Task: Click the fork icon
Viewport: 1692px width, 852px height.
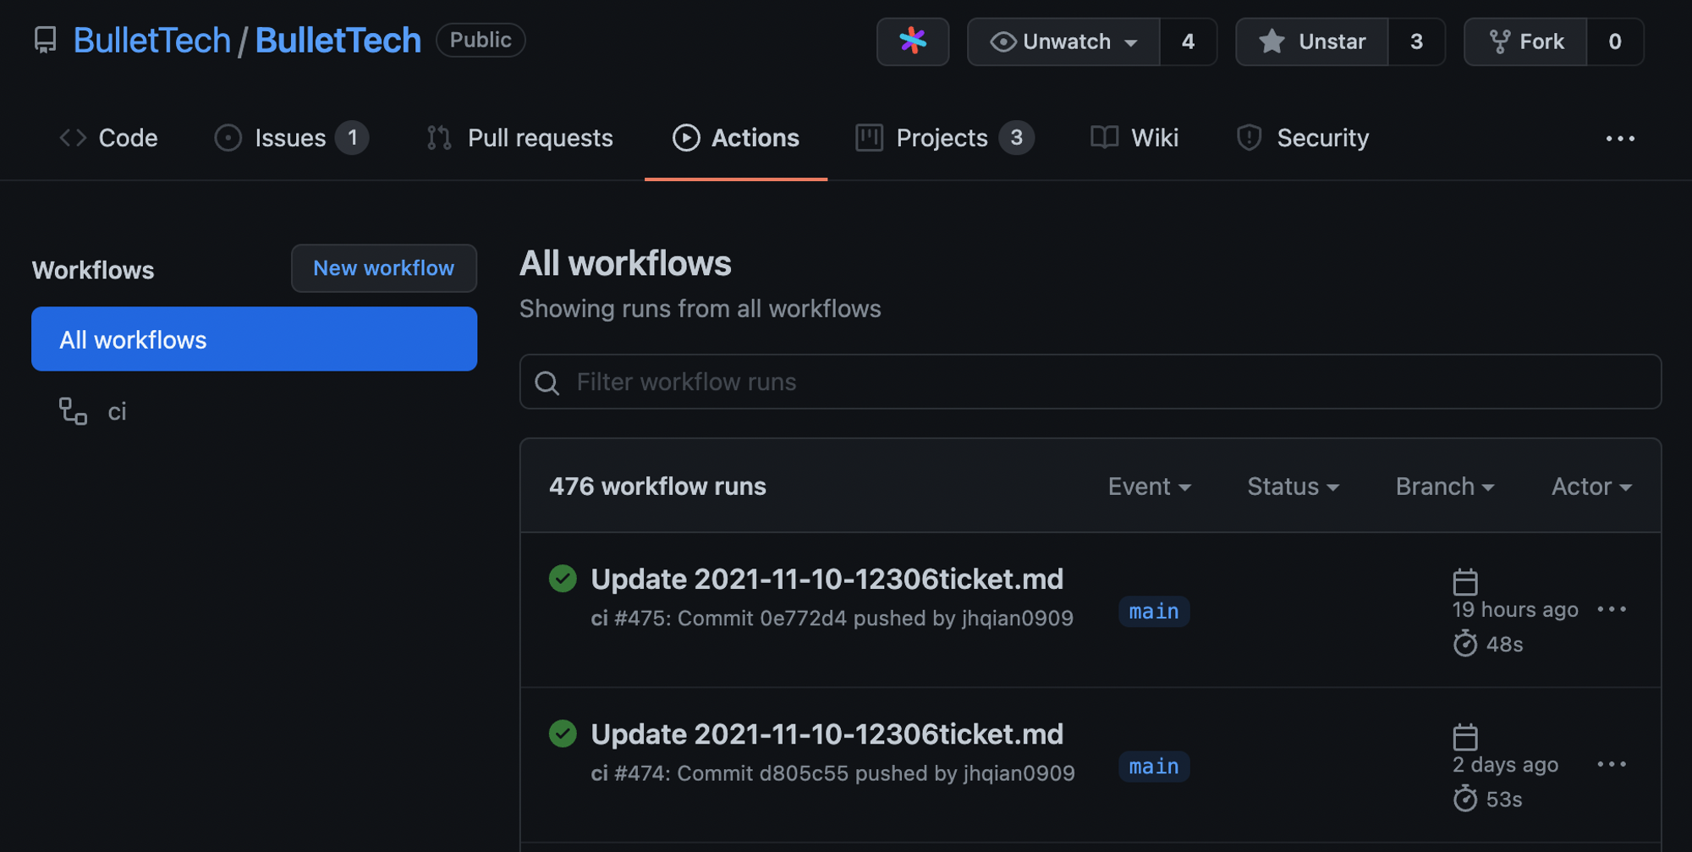Action: coord(1499,42)
